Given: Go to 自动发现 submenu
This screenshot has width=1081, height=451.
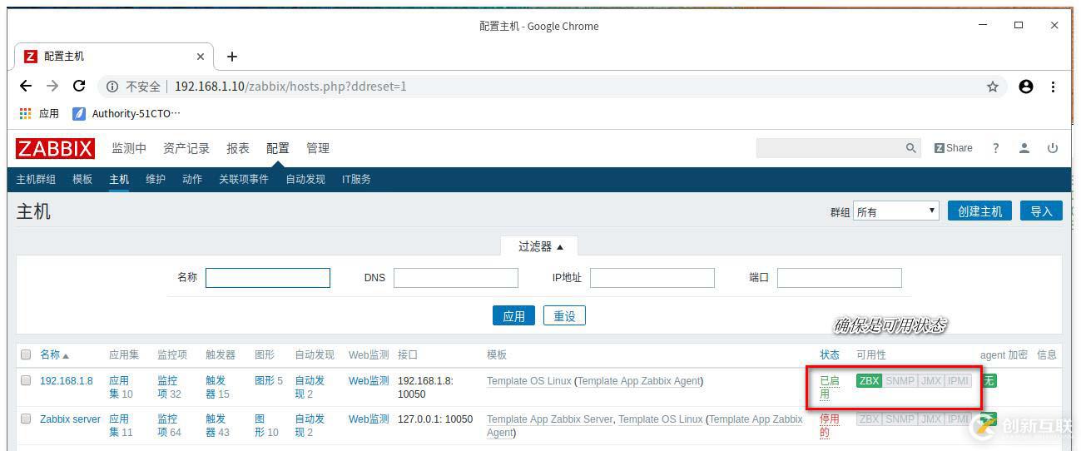Looking at the screenshot, I should click(x=305, y=179).
